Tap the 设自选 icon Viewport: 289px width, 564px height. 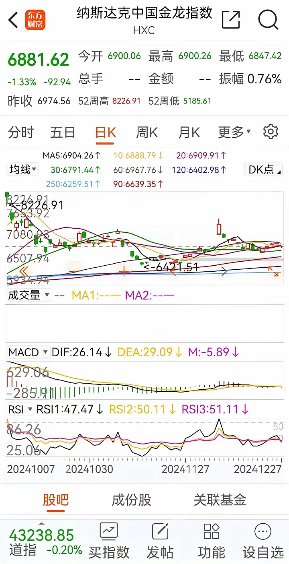263,531
